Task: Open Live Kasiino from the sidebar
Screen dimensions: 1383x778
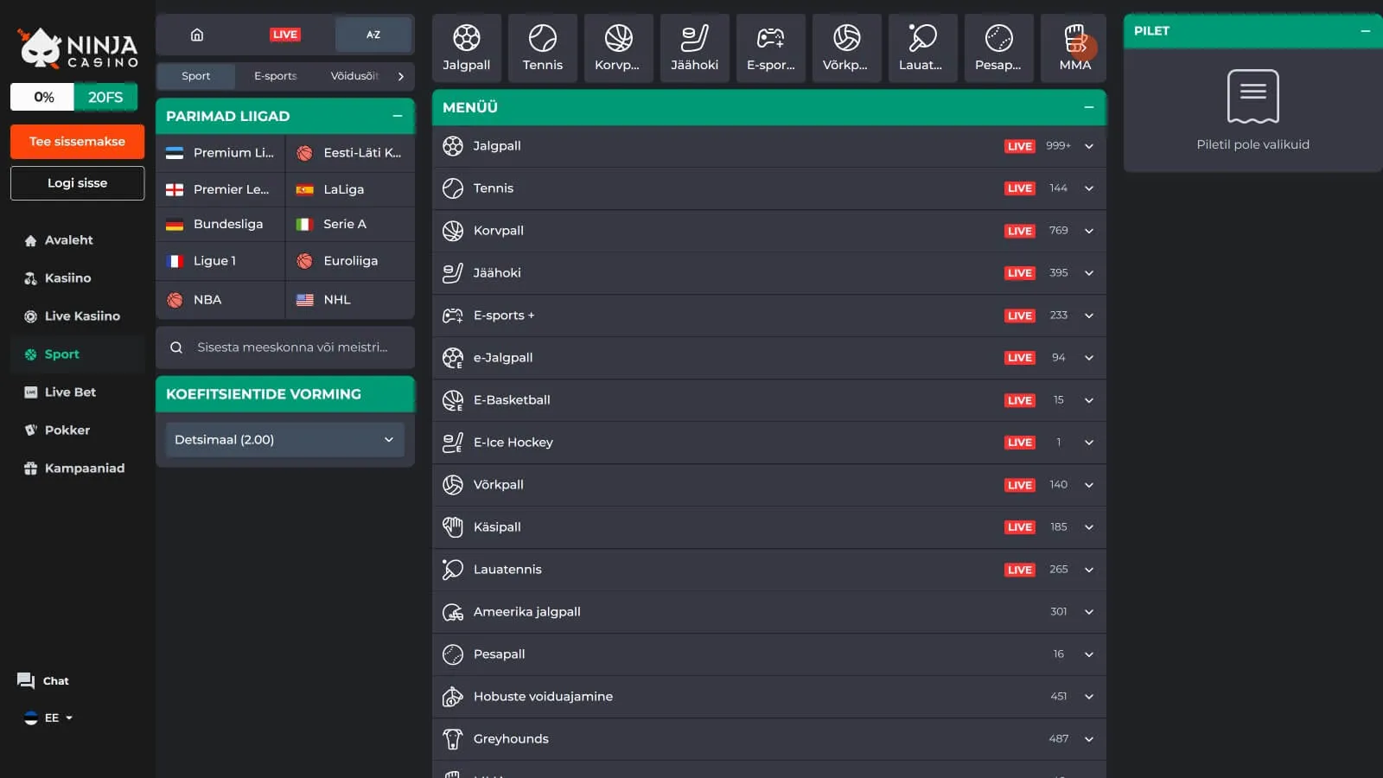Action: pyautogui.click(x=82, y=316)
